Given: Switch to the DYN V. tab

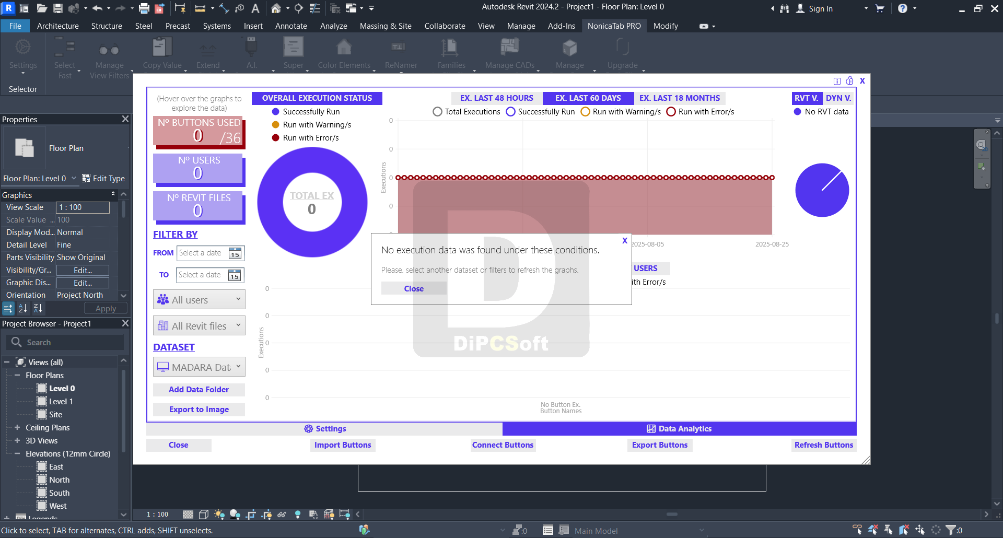Looking at the screenshot, I should [x=838, y=98].
